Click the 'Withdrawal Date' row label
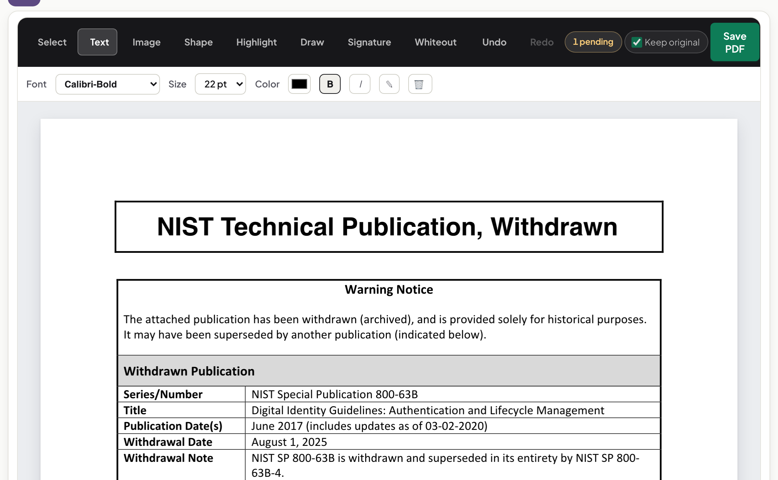This screenshot has height=480, width=778. point(168,442)
